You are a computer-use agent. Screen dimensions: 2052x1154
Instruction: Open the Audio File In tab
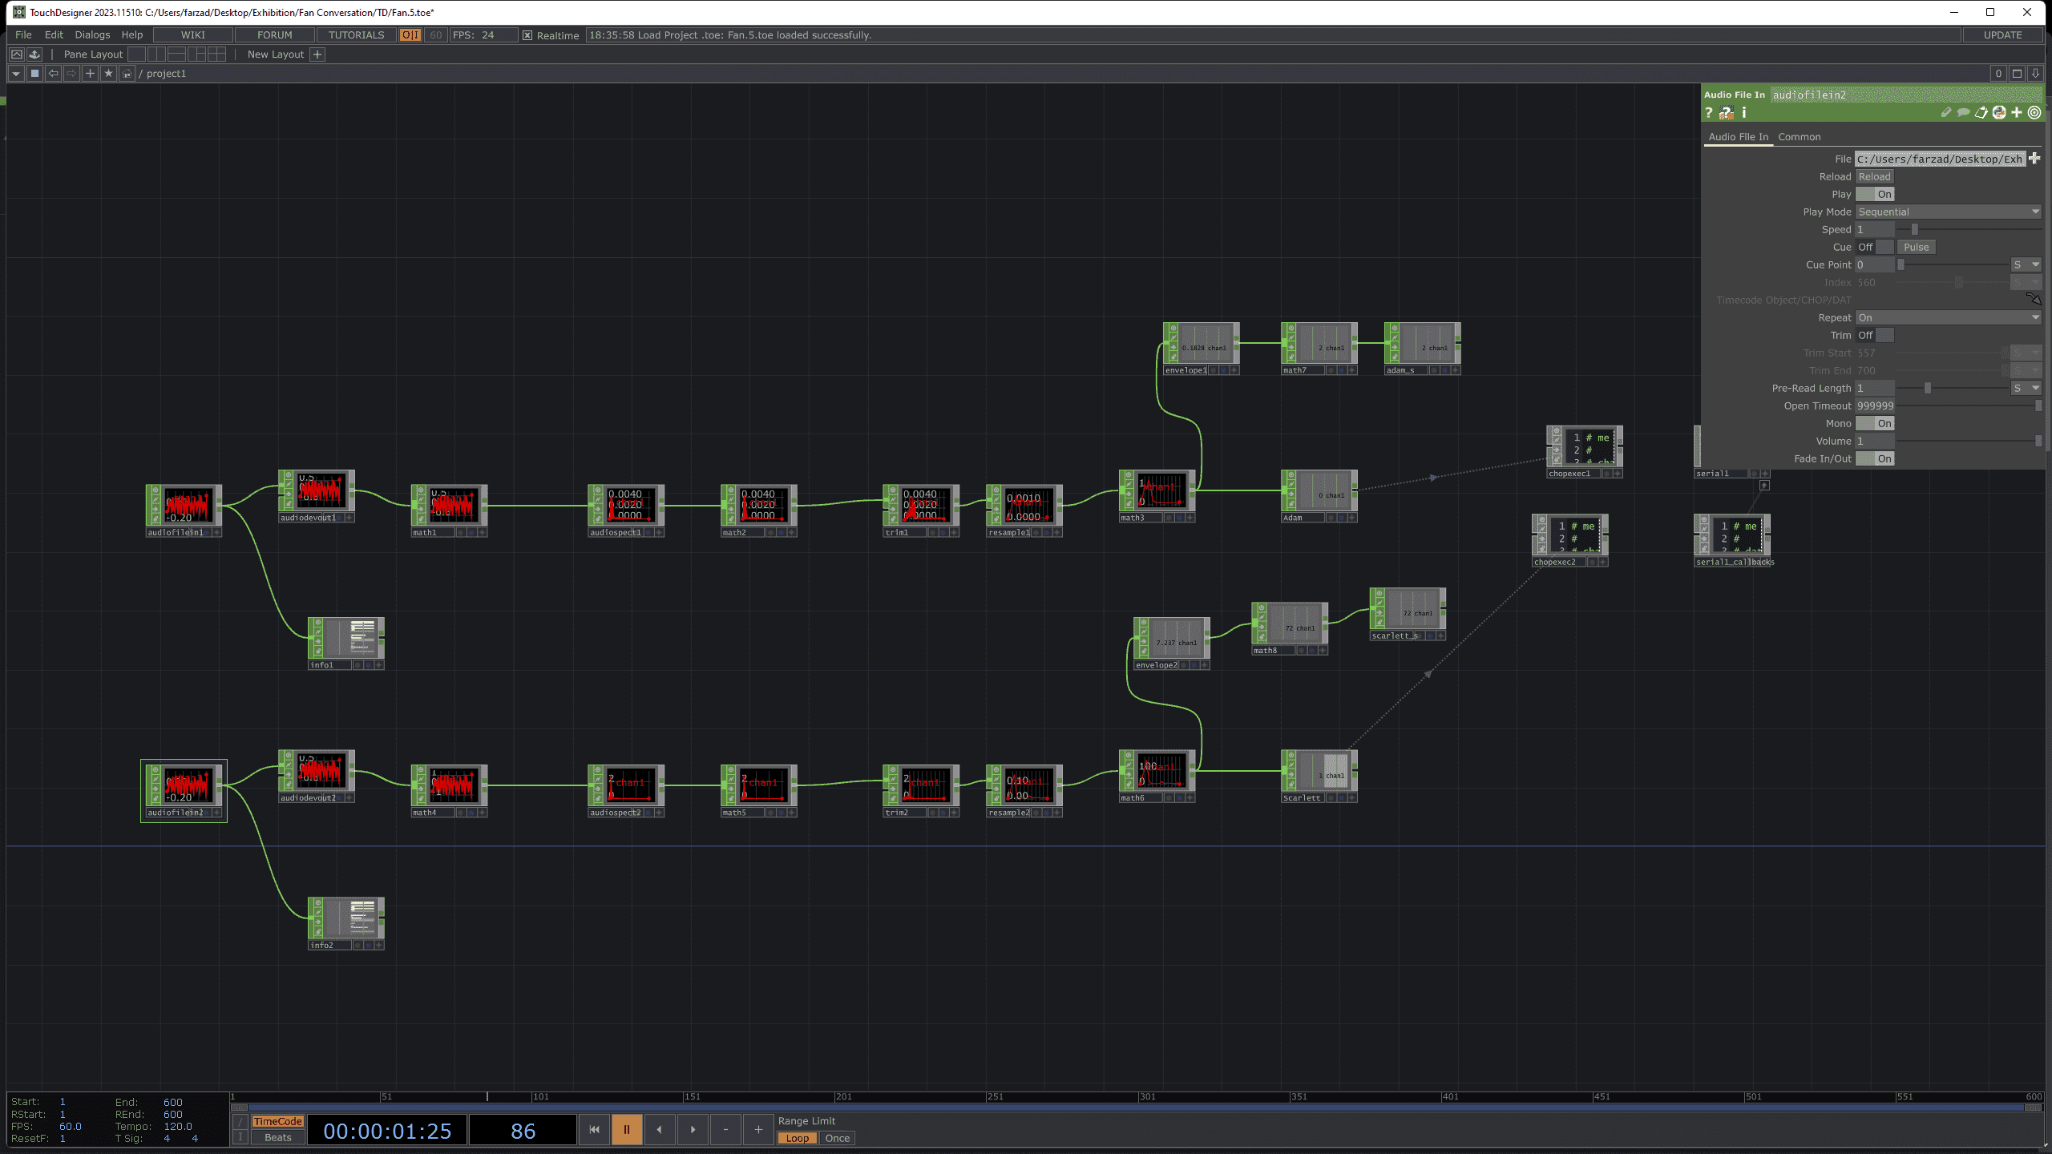click(1738, 137)
